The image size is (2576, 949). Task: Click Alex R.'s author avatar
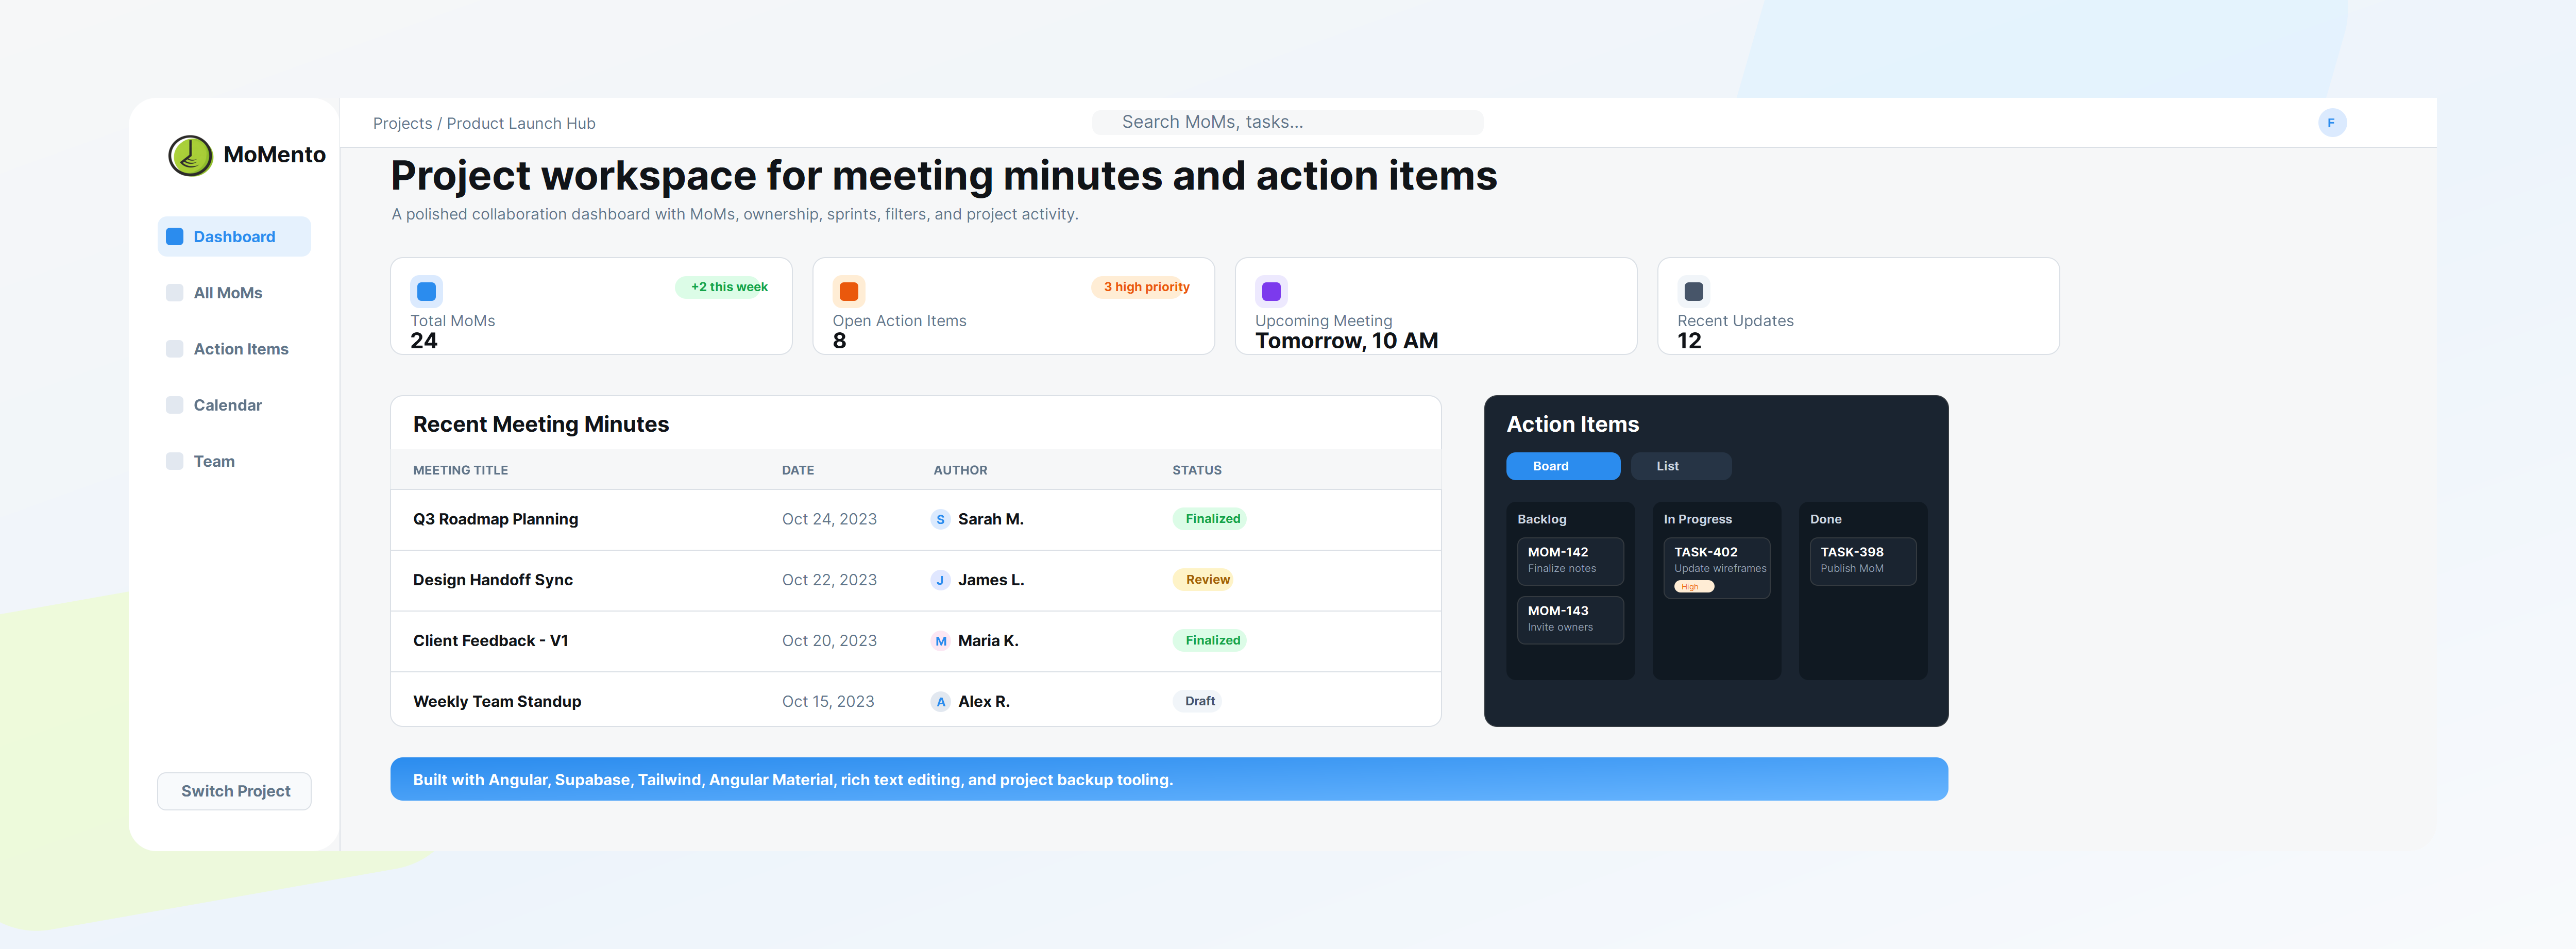click(940, 702)
